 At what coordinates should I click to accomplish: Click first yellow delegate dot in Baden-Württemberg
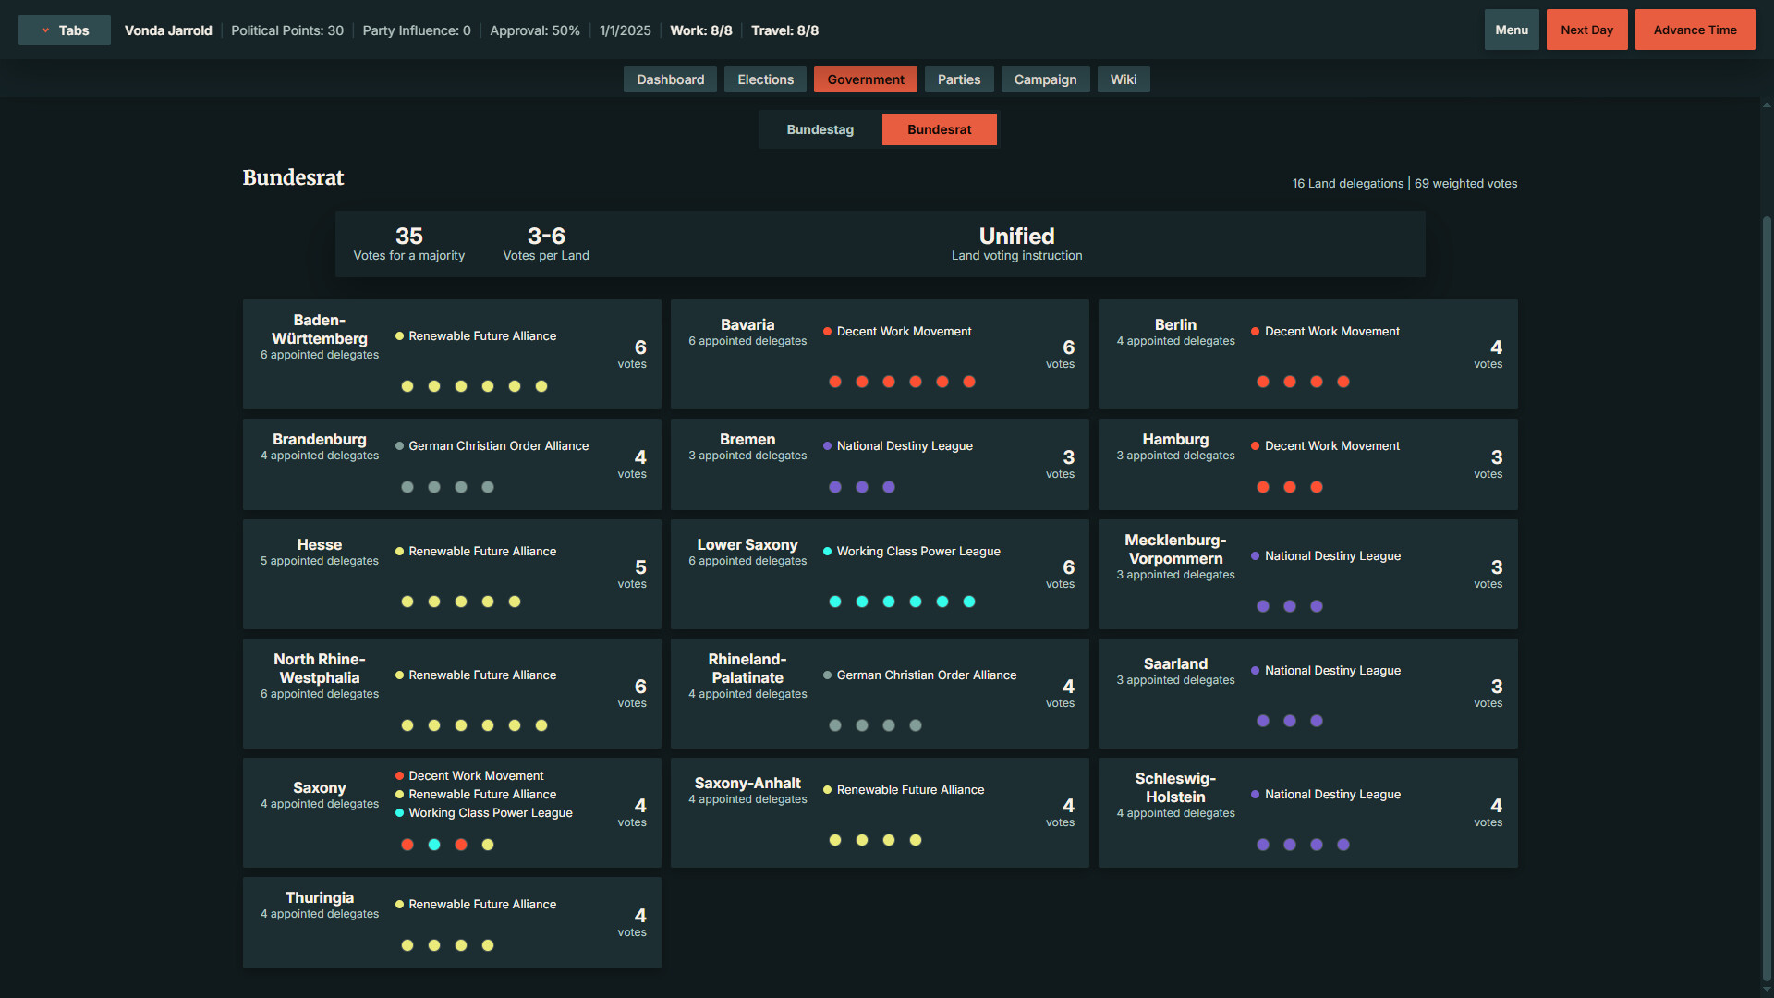point(407,386)
